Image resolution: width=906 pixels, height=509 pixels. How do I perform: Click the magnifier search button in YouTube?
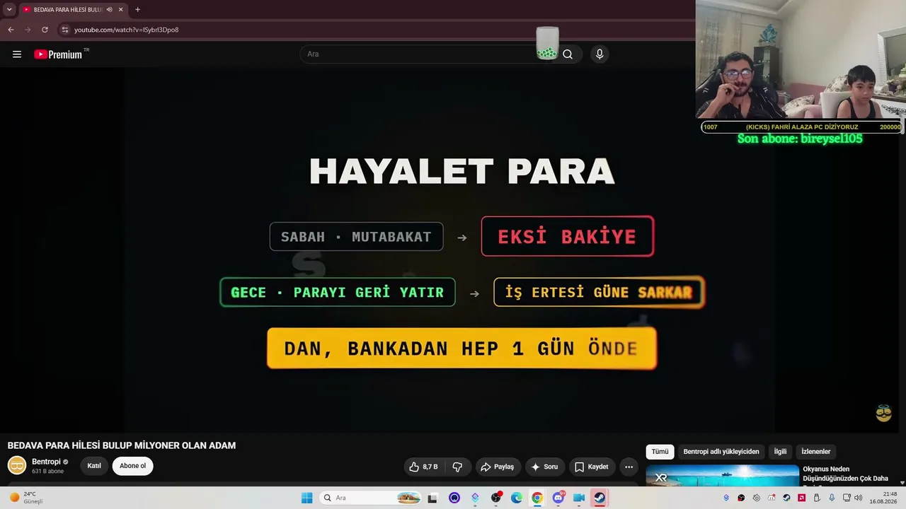point(568,54)
